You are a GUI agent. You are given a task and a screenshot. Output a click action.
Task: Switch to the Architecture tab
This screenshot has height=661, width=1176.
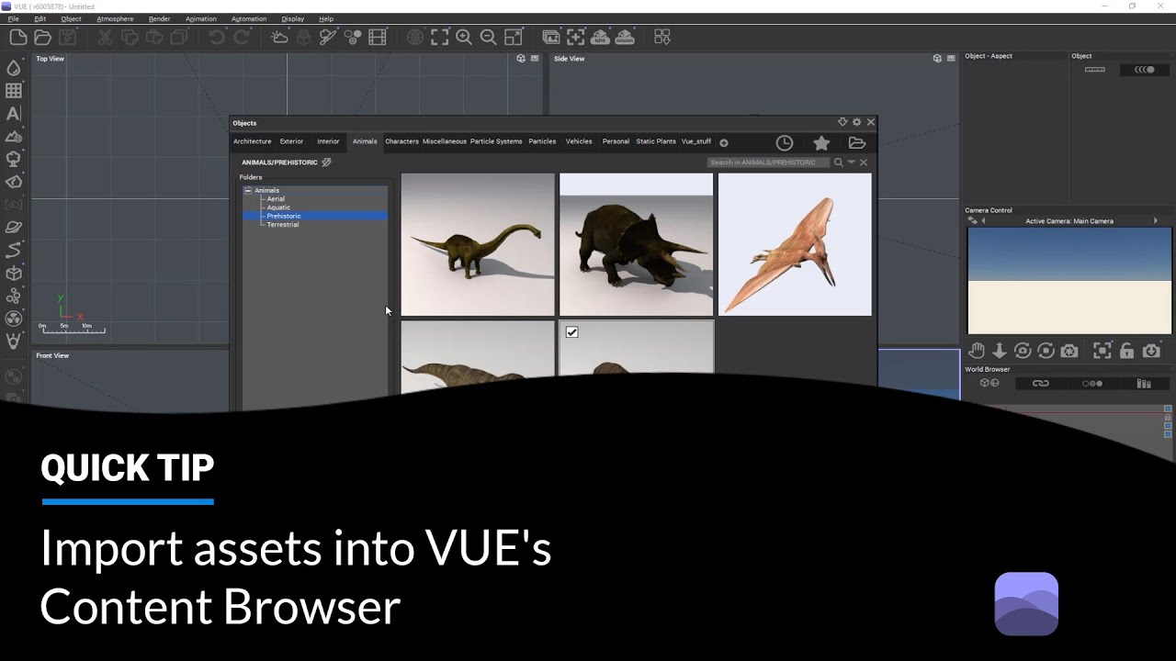coord(253,141)
